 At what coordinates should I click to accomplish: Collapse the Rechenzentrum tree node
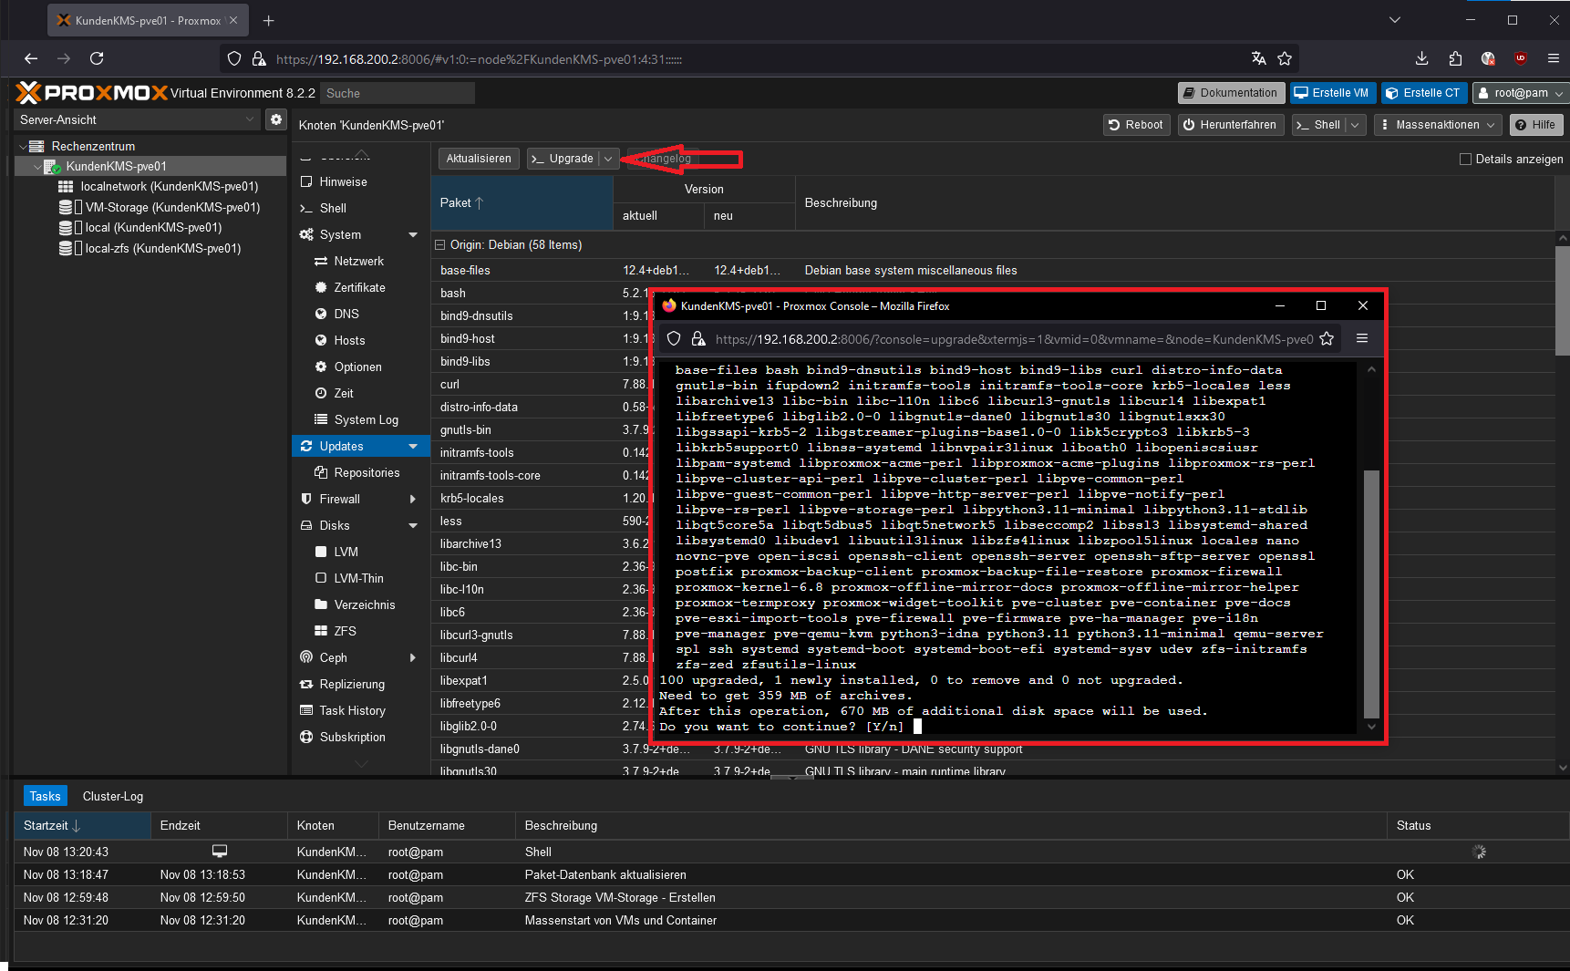(23, 146)
